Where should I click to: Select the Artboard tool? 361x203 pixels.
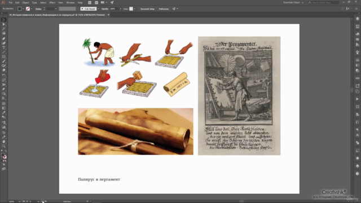4,133
